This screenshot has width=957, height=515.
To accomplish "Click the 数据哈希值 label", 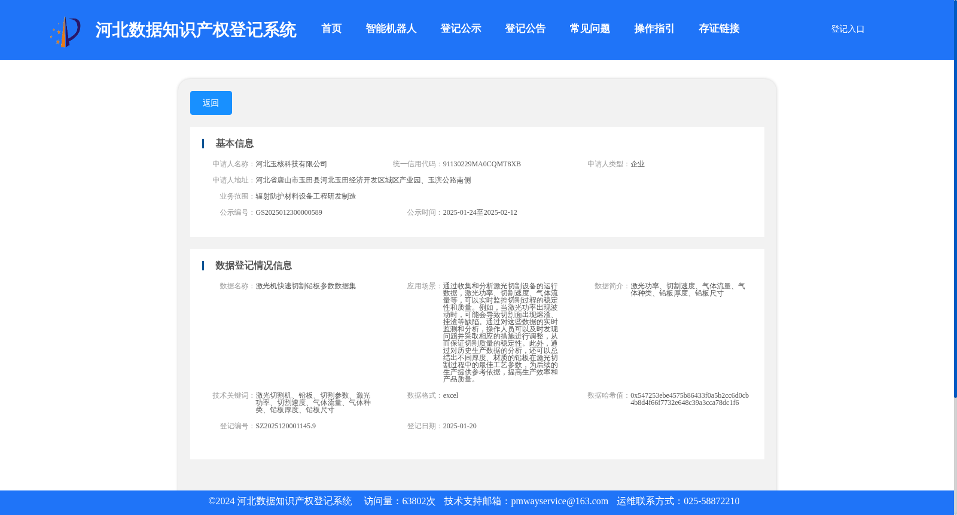I will coord(608,395).
